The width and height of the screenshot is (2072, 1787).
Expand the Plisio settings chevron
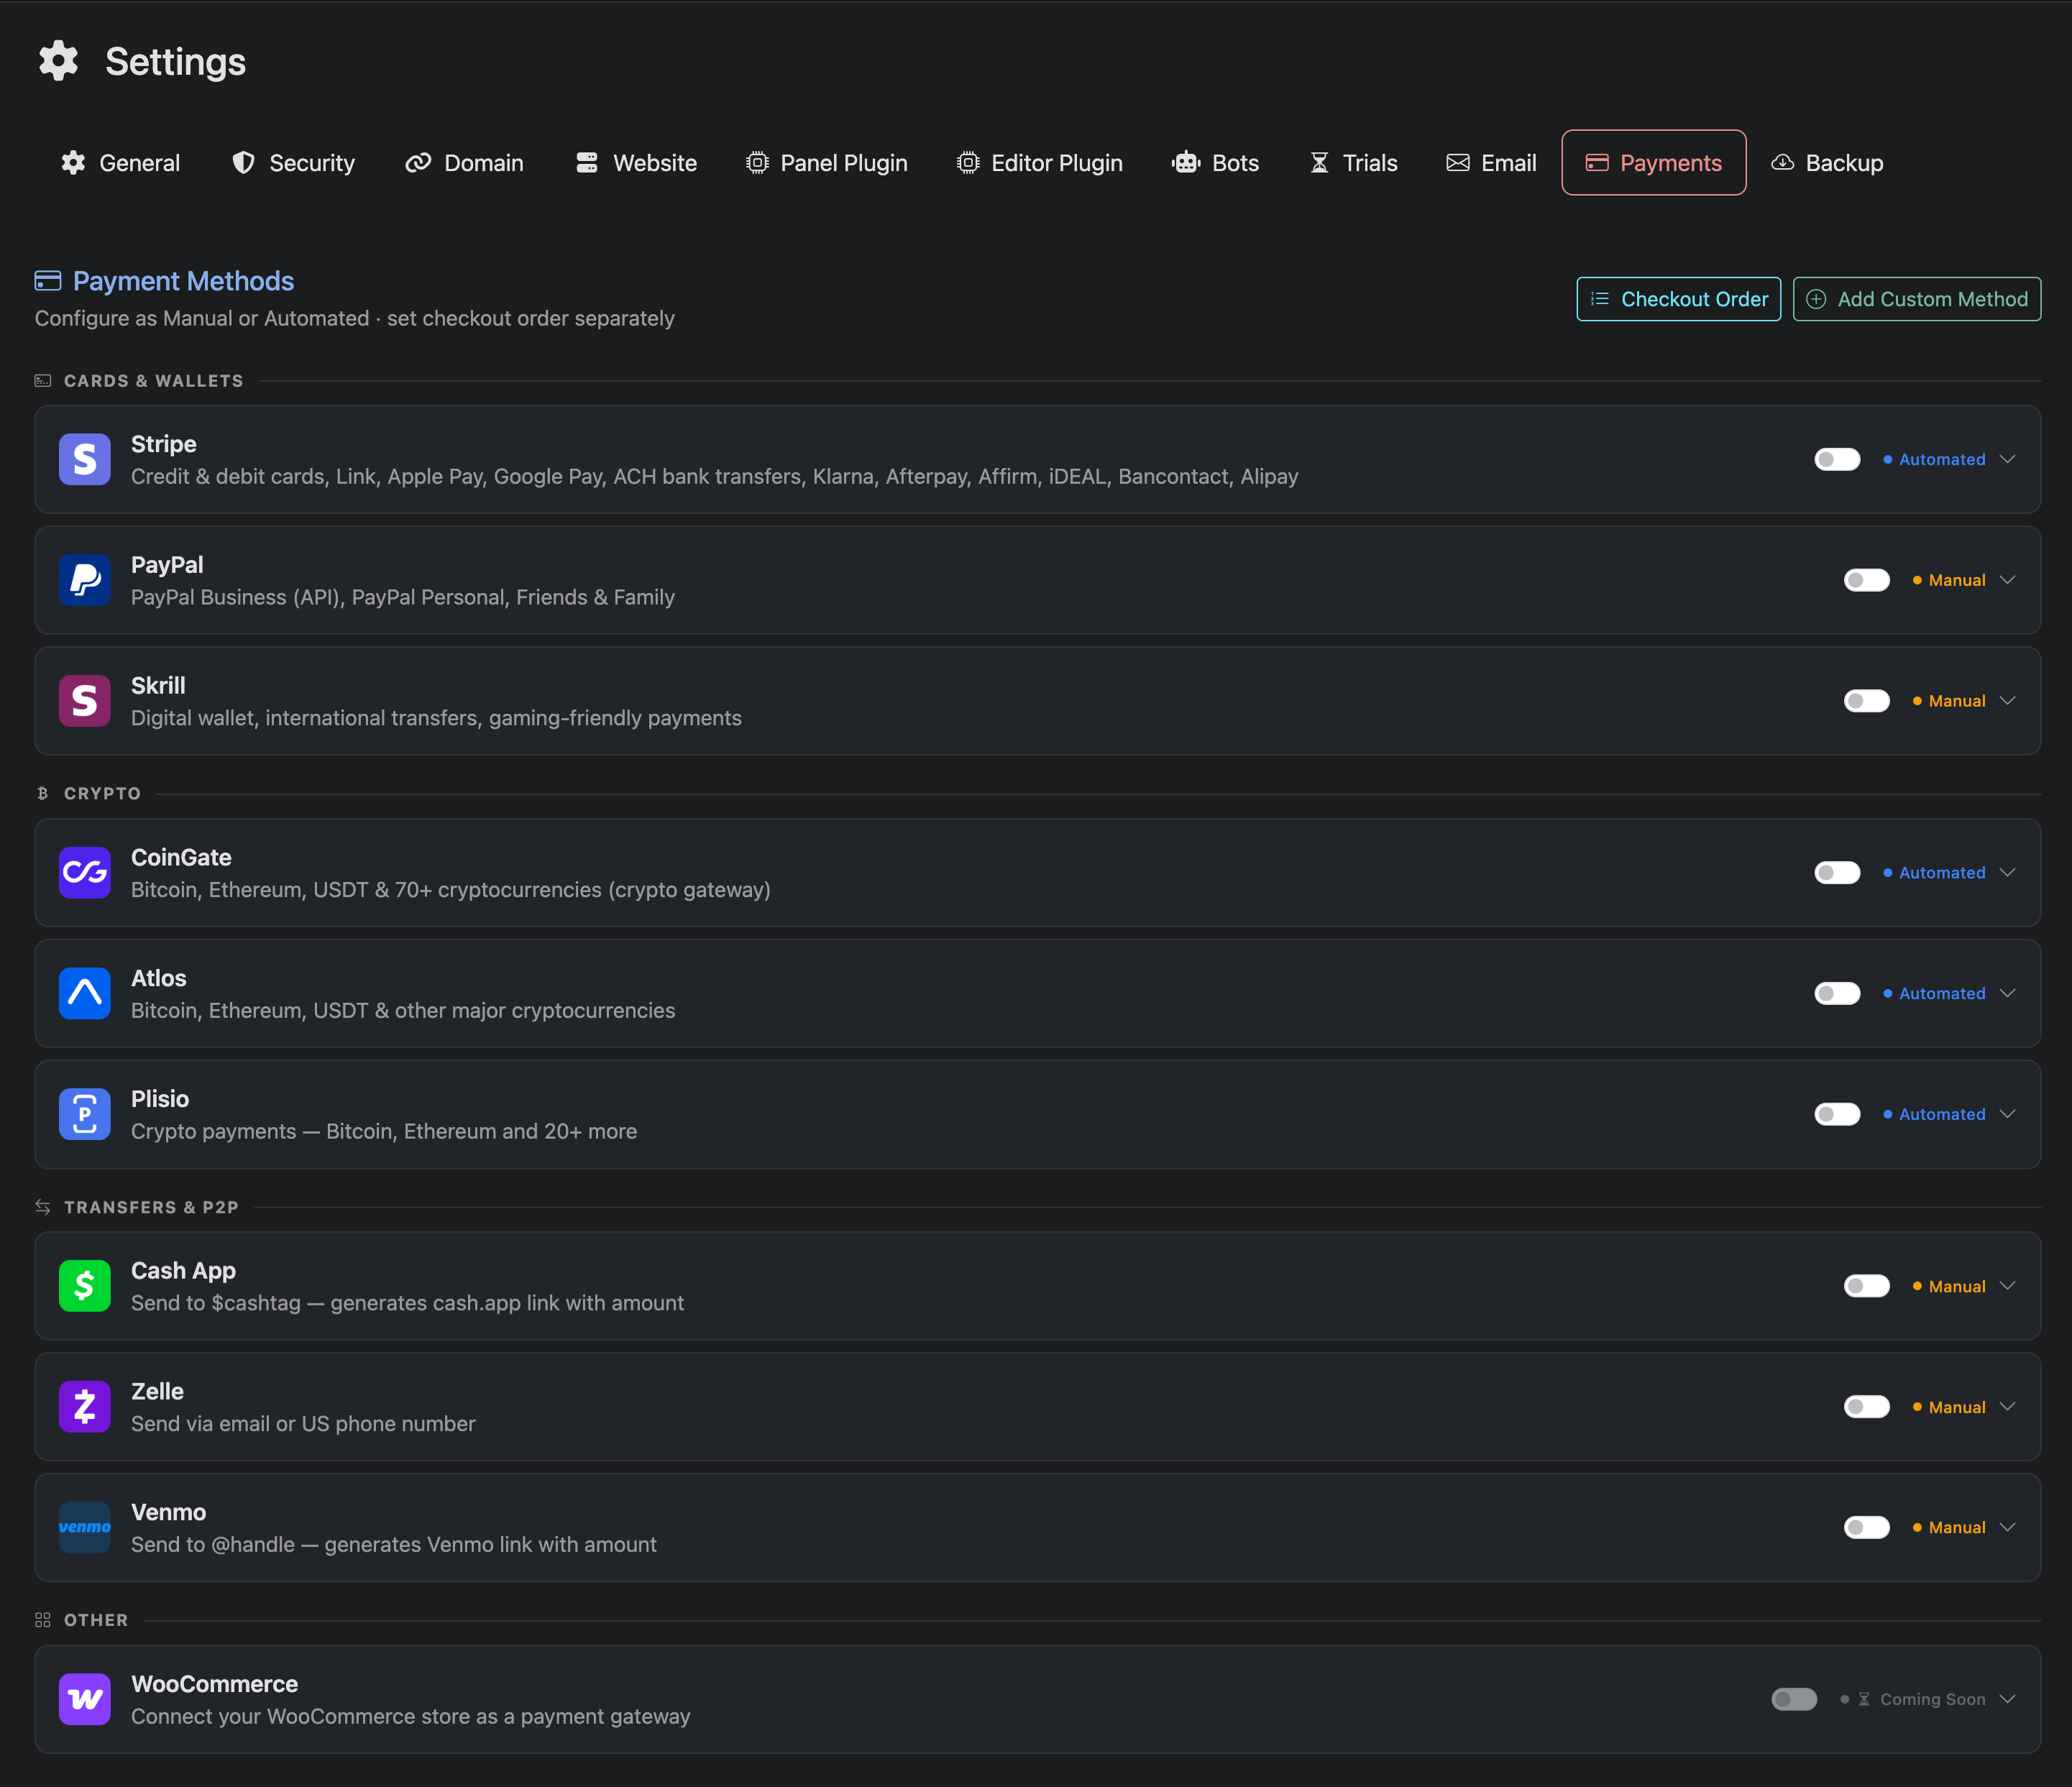[2007, 1114]
